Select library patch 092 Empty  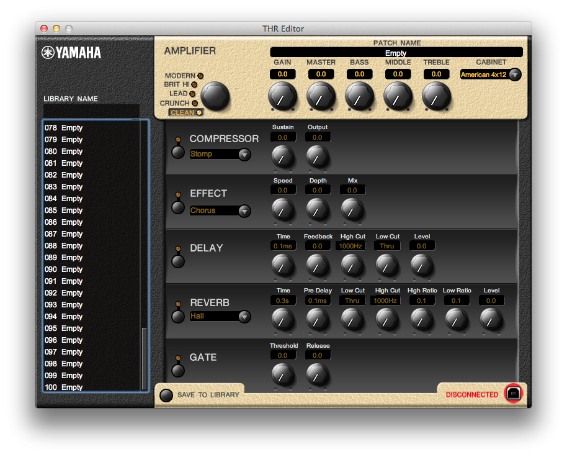91,293
